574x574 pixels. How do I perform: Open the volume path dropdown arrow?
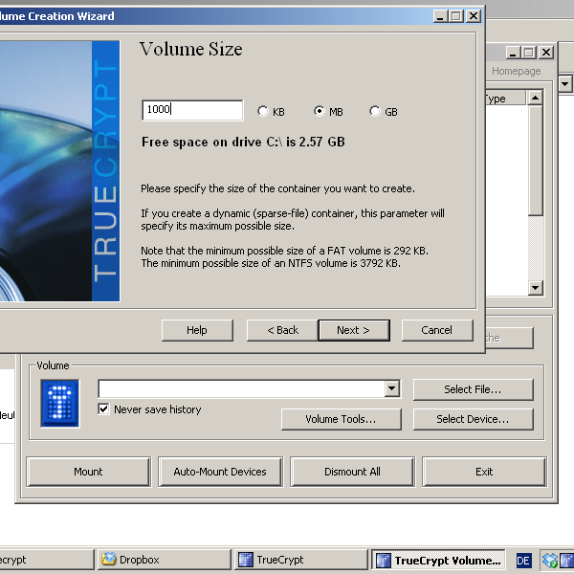[x=391, y=388]
